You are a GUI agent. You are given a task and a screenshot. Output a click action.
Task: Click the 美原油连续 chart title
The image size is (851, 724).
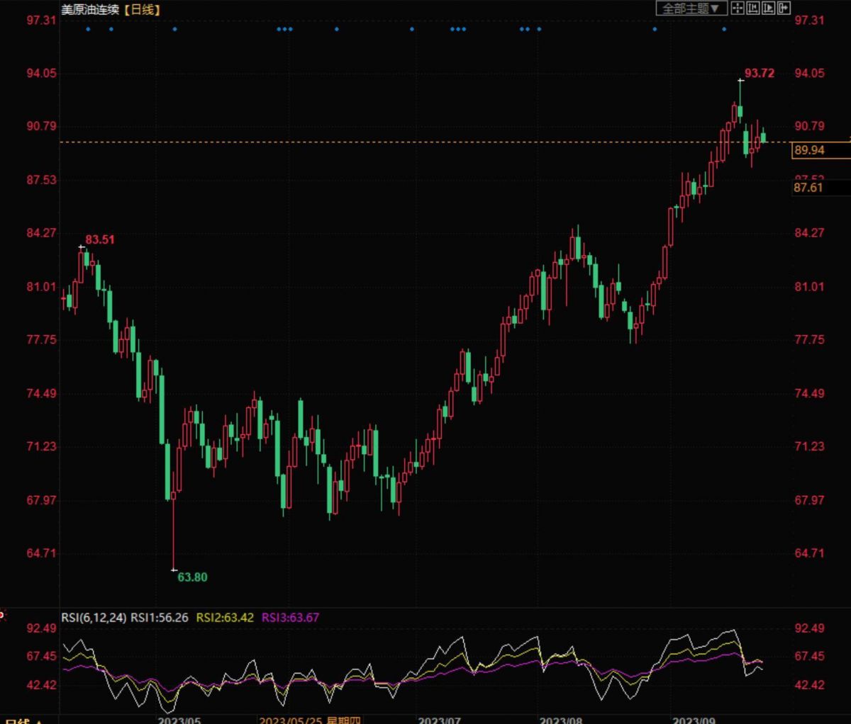[x=90, y=9]
